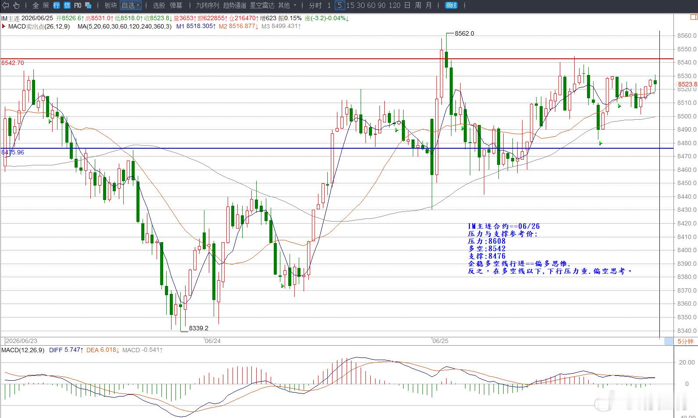Toggle the blue 信 info icon

pos(67,5)
